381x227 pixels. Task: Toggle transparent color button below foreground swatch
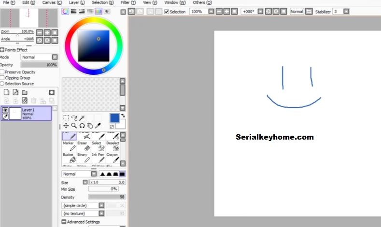[x=112, y=127]
